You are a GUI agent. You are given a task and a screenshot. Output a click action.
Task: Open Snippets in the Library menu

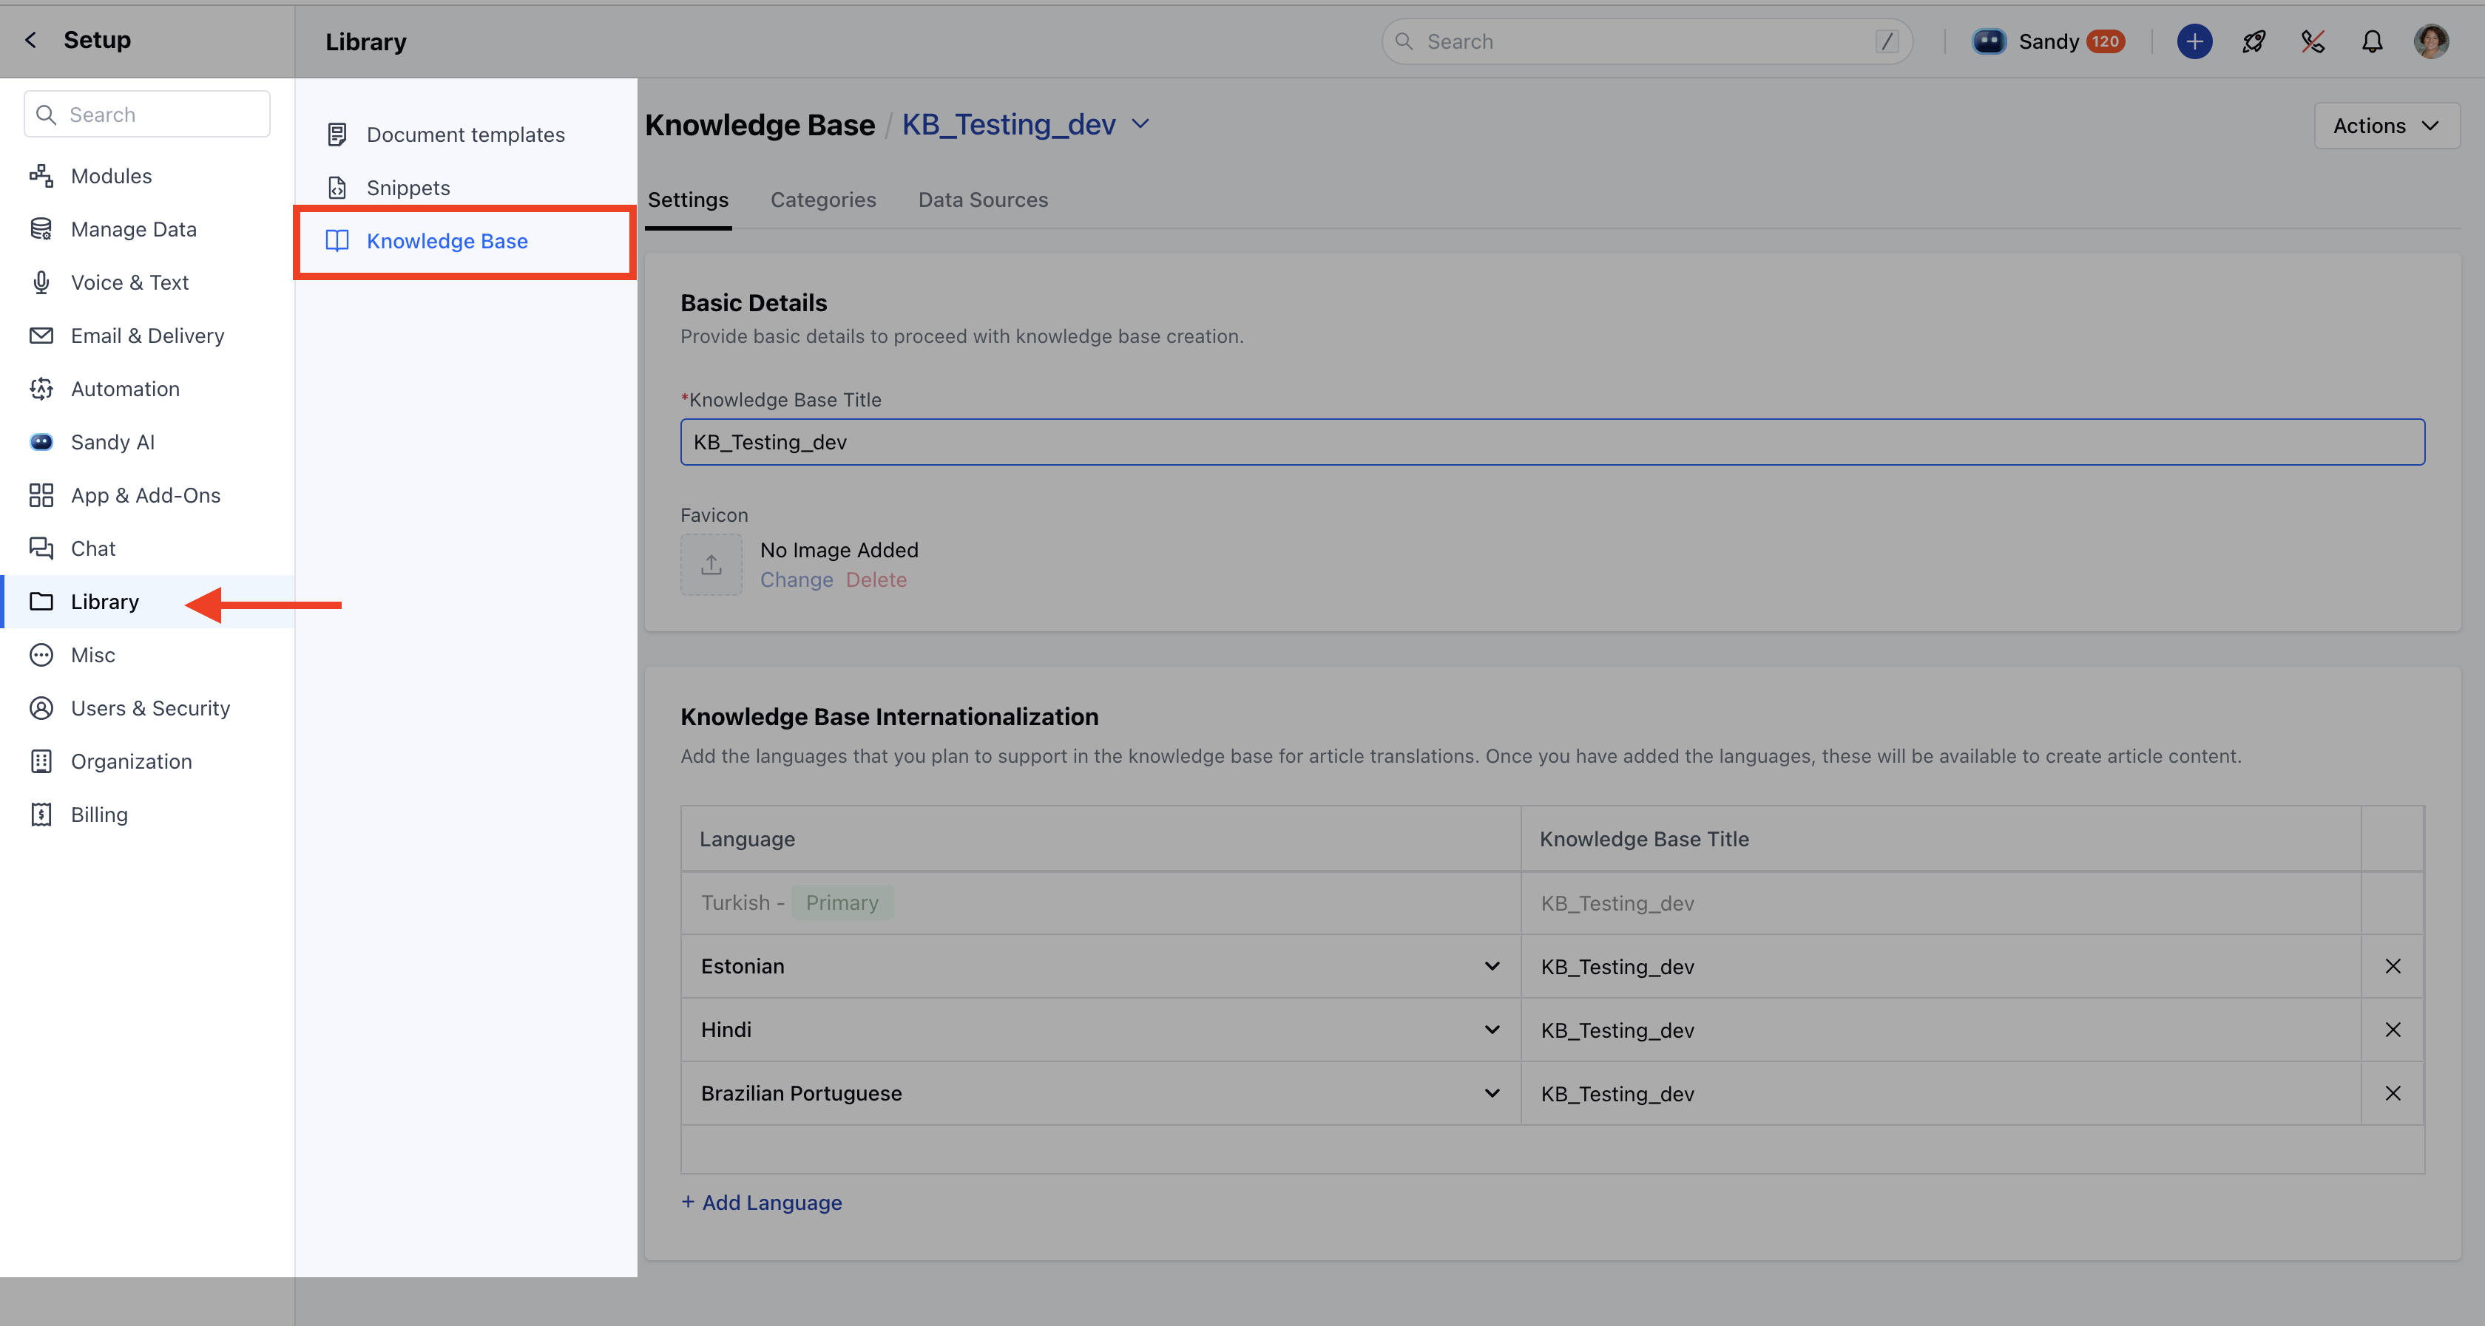(408, 188)
